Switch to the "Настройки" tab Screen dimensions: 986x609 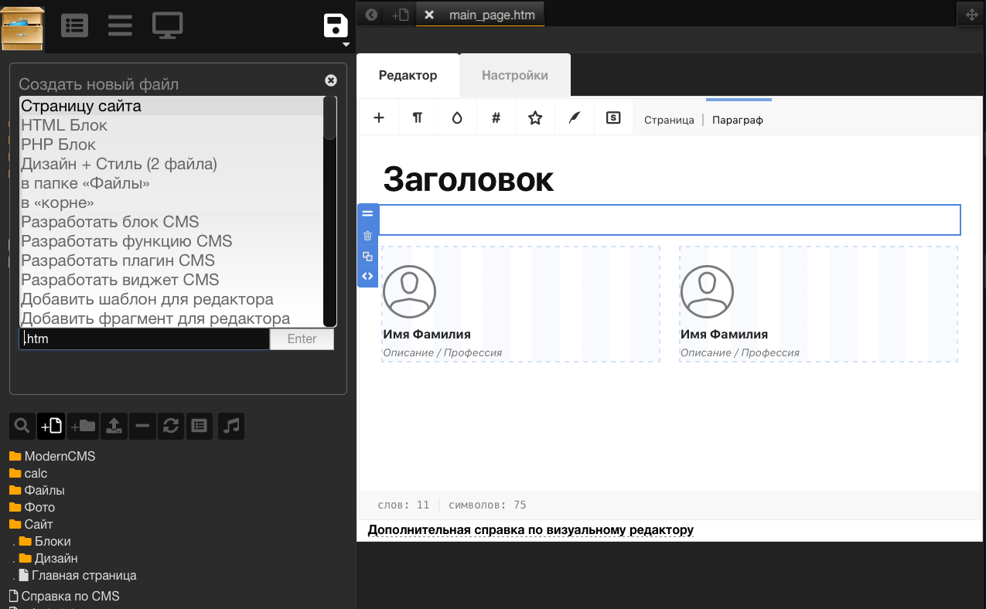tap(514, 75)
